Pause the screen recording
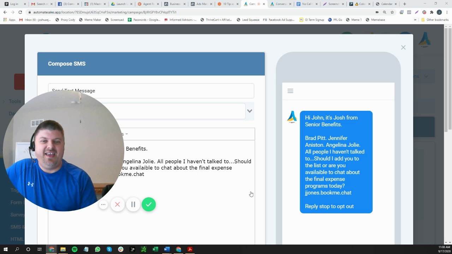This screenshot has width=452, height=254. [133, 204]
